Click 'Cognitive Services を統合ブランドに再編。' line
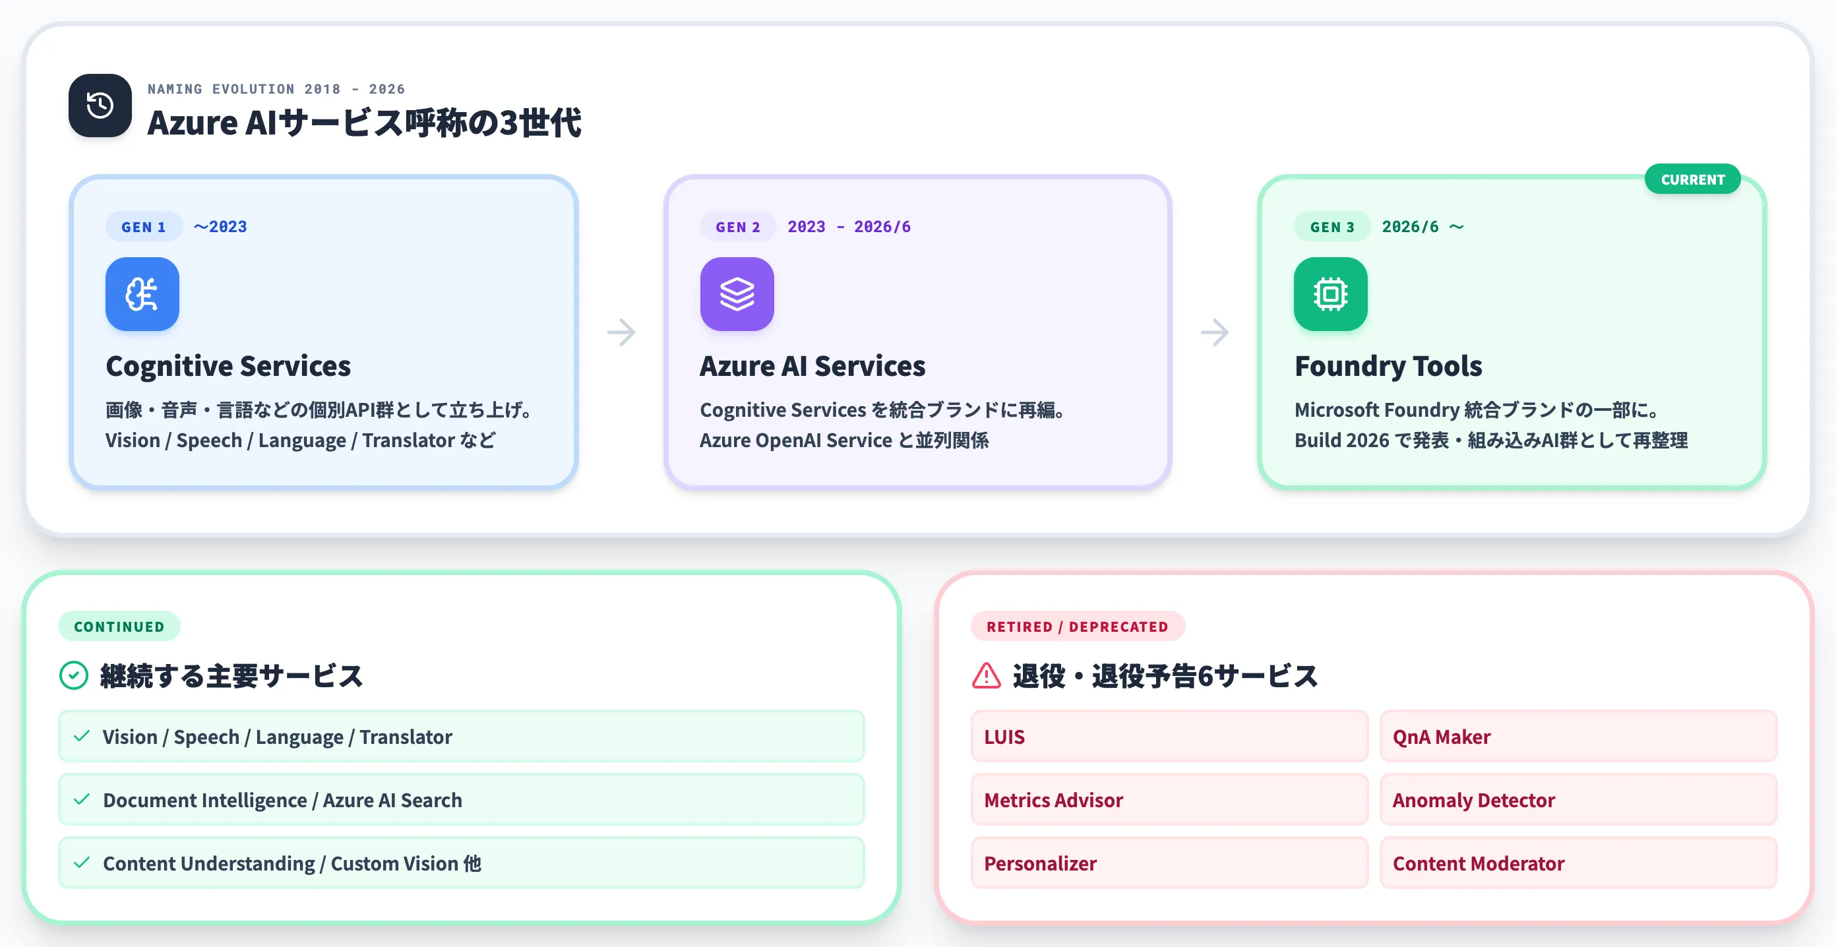This screenshot has width=1836, height=947. 882,410
